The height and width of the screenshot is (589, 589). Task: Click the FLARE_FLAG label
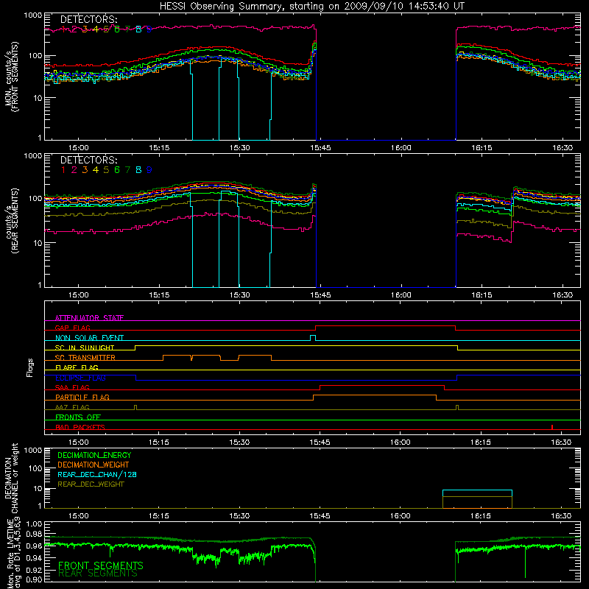[77, 367]
